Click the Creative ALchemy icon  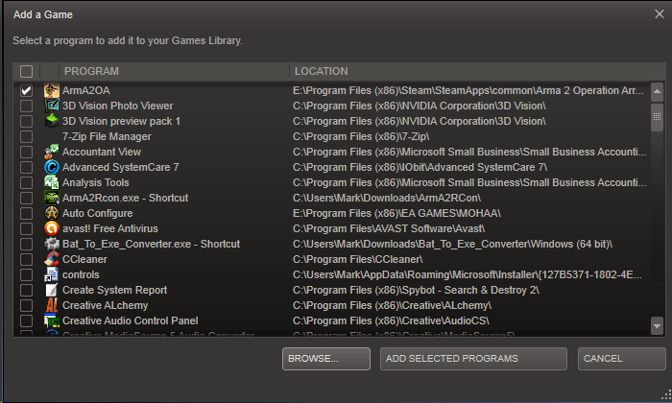[52, 305]
